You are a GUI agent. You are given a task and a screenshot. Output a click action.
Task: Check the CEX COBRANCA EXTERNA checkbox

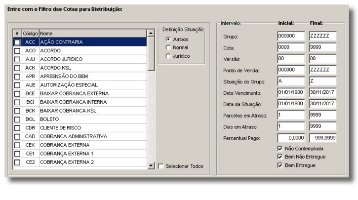17,145
